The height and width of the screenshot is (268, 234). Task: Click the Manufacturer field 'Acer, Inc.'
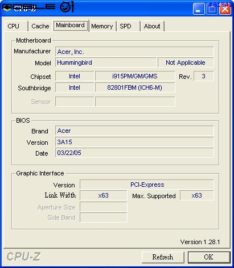tap(134, 52)
